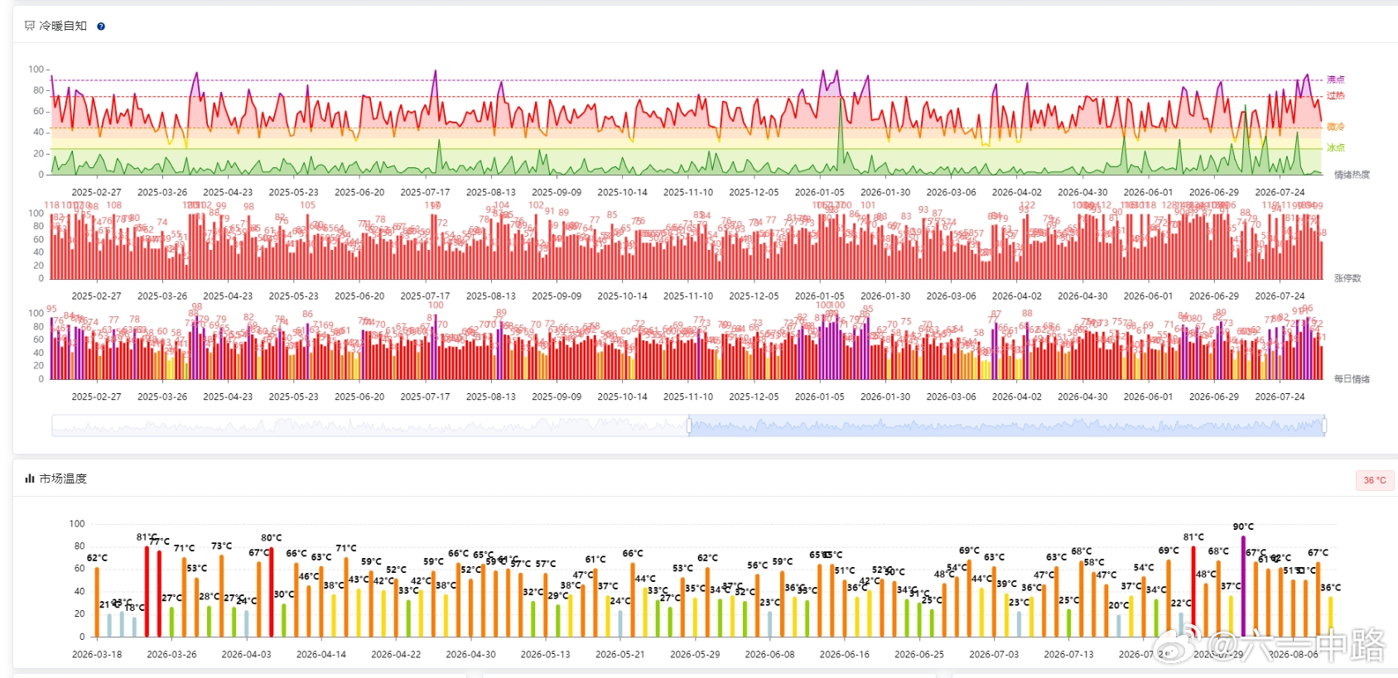Click the 73°C value label in 市场温度
Viewport: 1398px width, 678px height.
[221, 546]
